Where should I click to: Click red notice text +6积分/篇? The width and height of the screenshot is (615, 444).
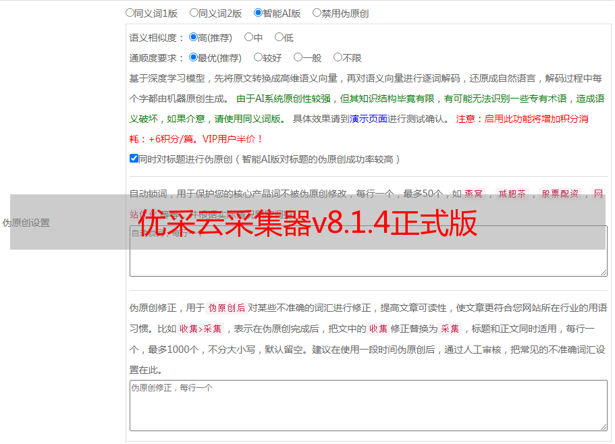(171, 139)
